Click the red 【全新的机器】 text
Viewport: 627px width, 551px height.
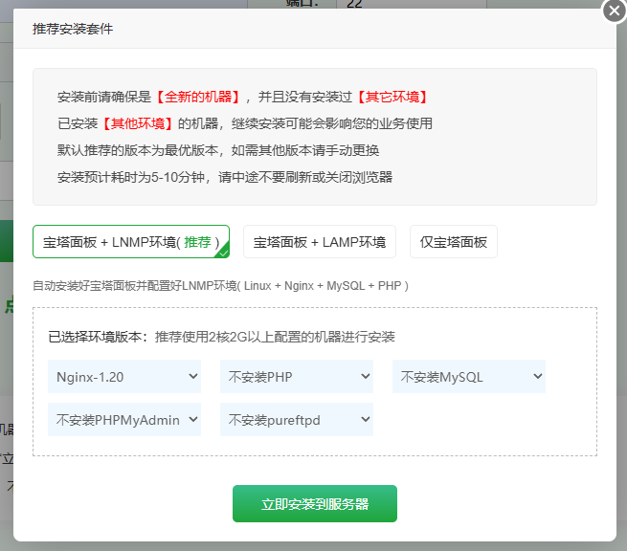(198, 97)
